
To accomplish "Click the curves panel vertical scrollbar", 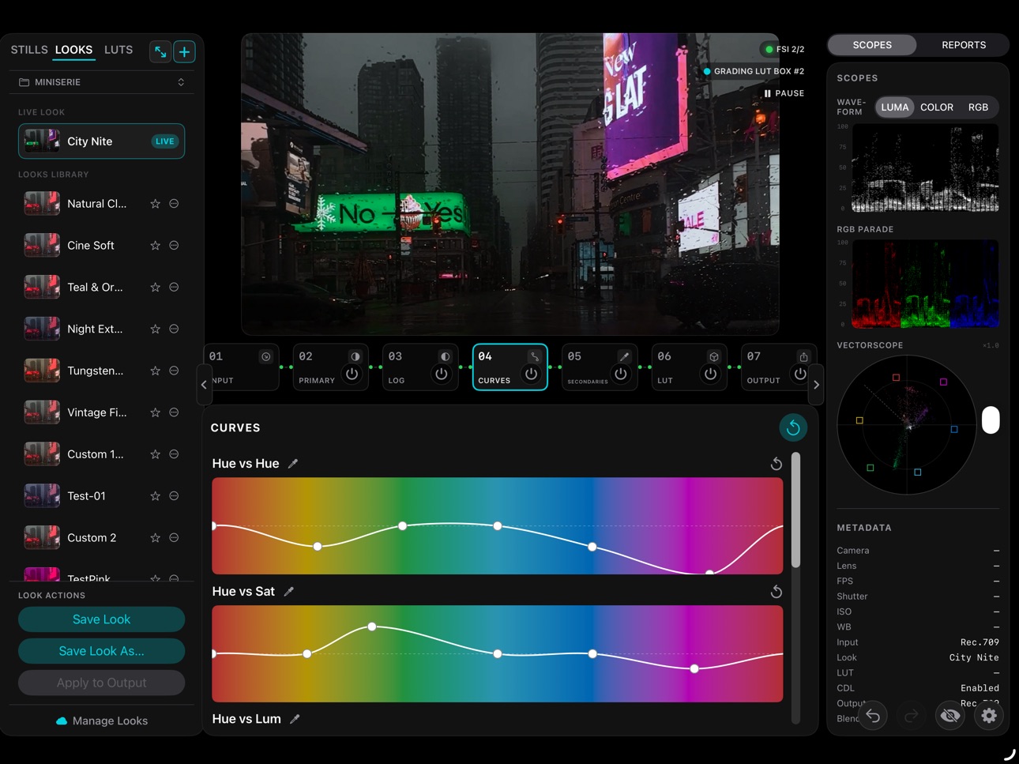I will (x=795, y=510).
